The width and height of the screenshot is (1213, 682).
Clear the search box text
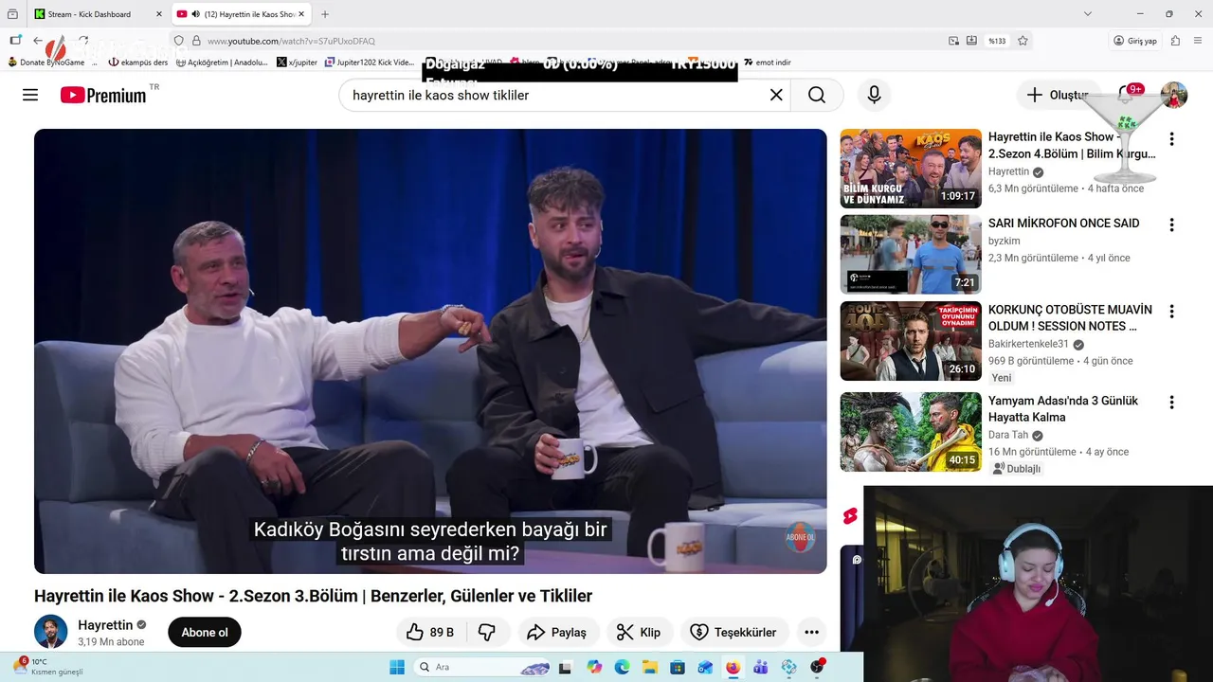tap(776, 95)
